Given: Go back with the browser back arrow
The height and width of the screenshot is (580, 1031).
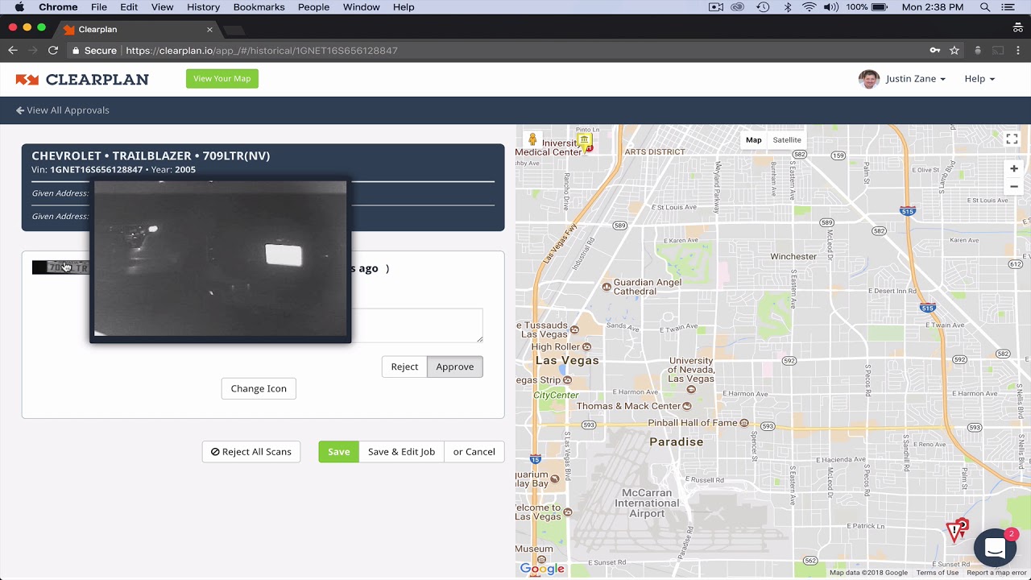Looking at the screenshot, I should point(13,50).
